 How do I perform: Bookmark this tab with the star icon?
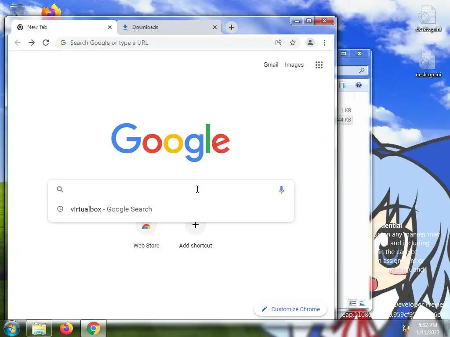(x=292, y=43)
